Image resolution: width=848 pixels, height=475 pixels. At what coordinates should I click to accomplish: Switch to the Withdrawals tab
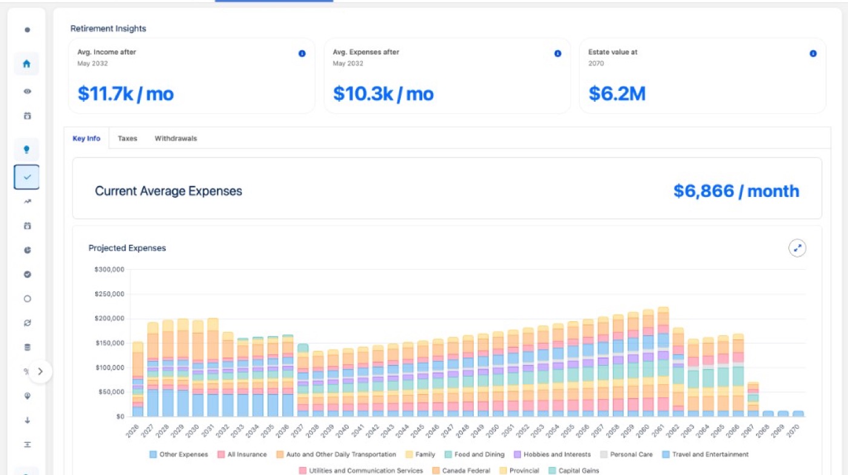coord(176,138)
